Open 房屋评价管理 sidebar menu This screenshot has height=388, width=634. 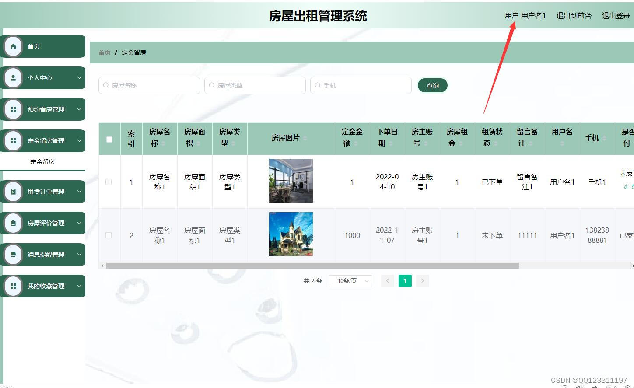(43, 223)
